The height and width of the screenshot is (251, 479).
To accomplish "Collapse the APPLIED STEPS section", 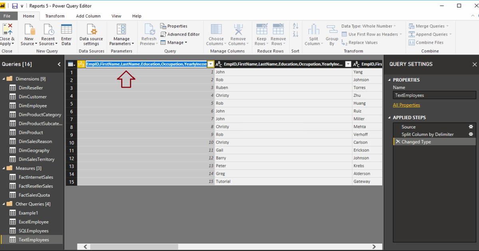I will (390, 118).
